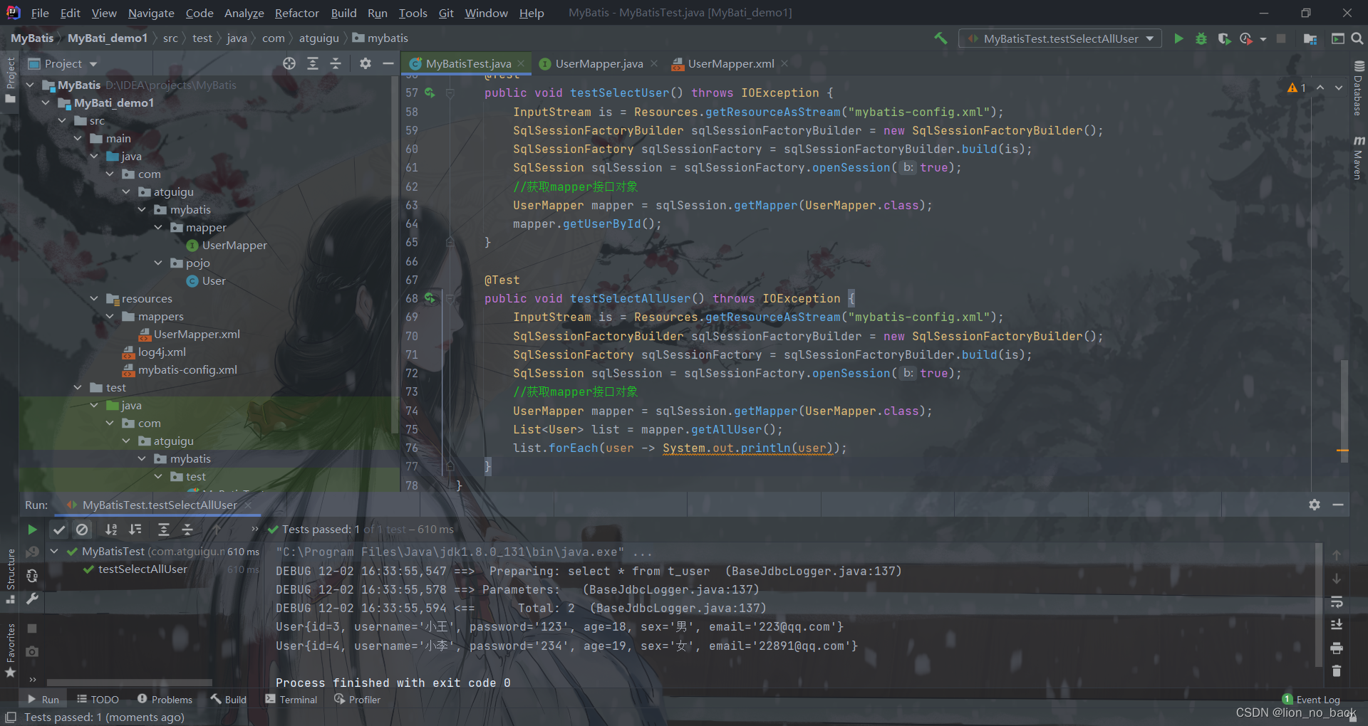The width and height of the screenshot is (1368, 726).
Task: Start debugging with the bug icon
Action: point(1201,38)
